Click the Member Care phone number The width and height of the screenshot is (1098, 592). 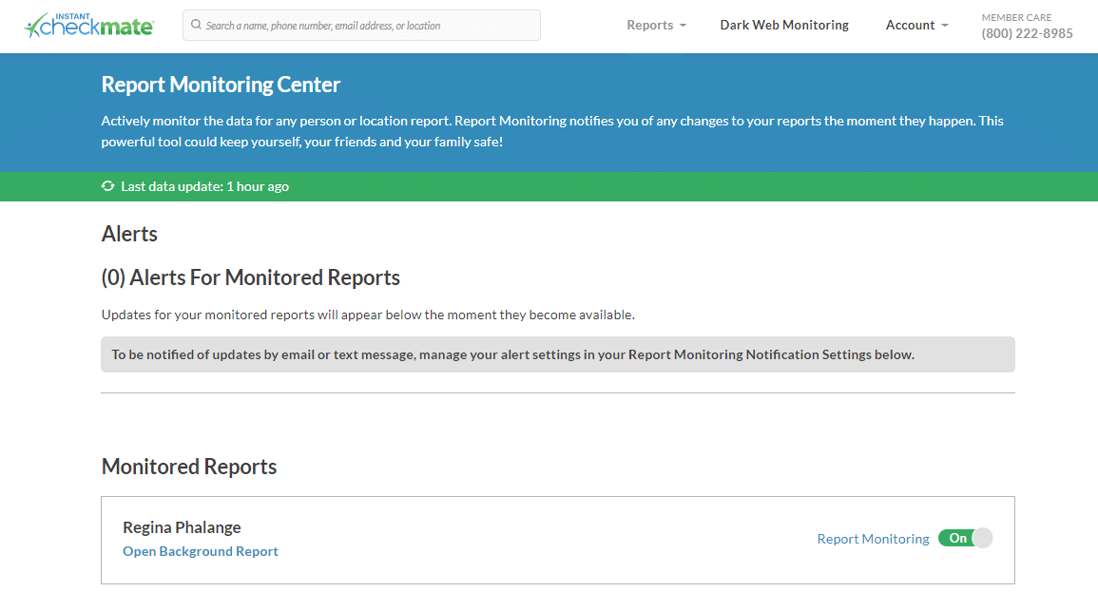(1027, 32)
